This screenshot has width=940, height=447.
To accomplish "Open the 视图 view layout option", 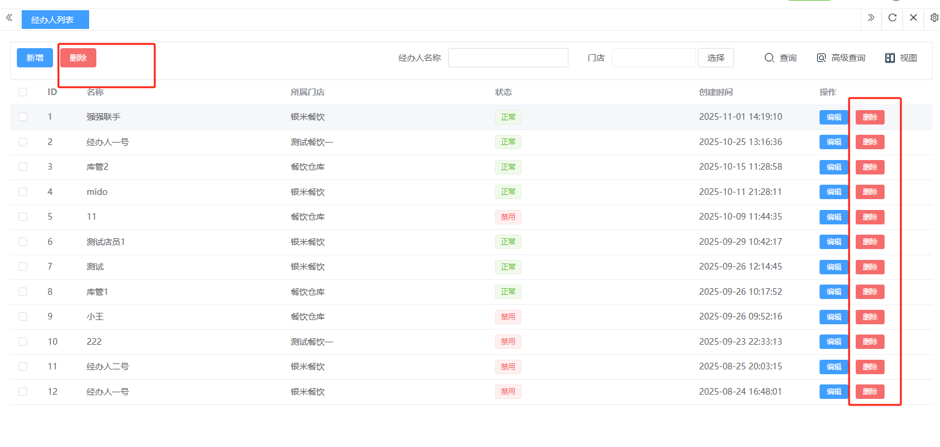I will 901,58.
